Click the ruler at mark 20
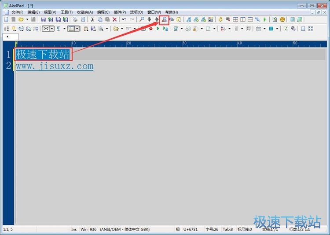 (x=128, y=43)
